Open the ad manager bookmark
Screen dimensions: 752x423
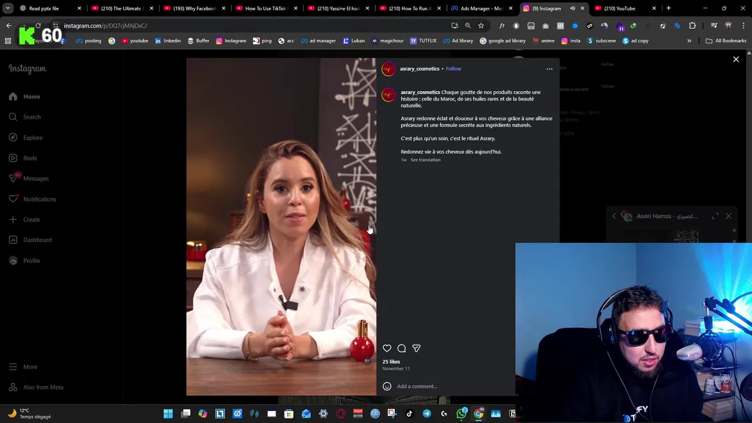click(318, 41)
